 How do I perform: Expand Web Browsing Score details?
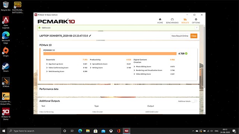tap(47, 71)
